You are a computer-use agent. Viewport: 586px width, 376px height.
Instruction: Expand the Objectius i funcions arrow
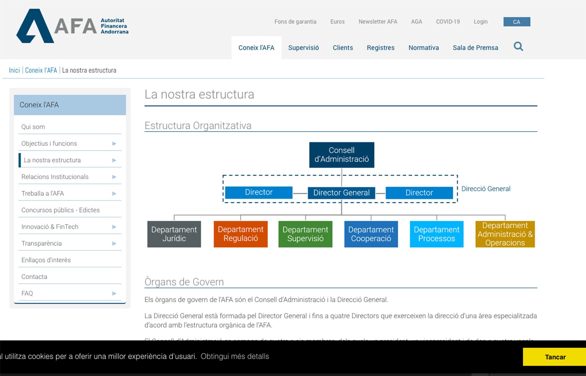[x=114, y=144]
